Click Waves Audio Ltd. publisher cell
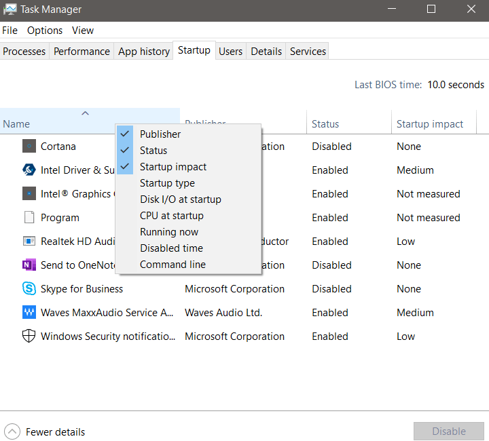 tap(223, 312)
